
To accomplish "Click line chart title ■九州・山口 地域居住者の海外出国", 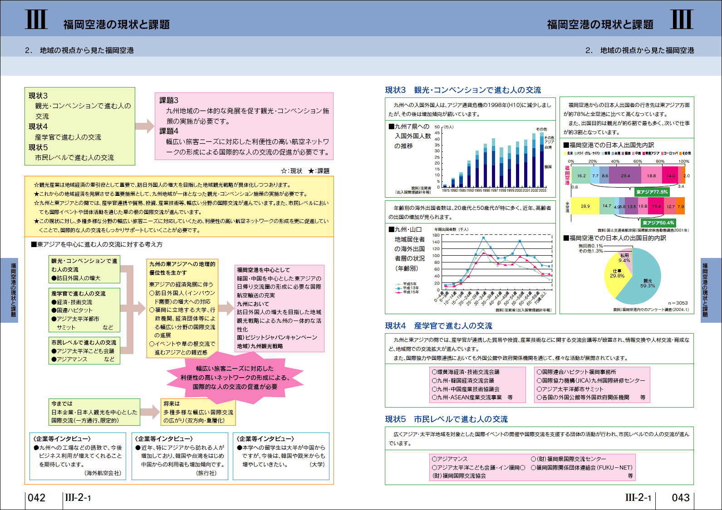I will click(408, 249).
